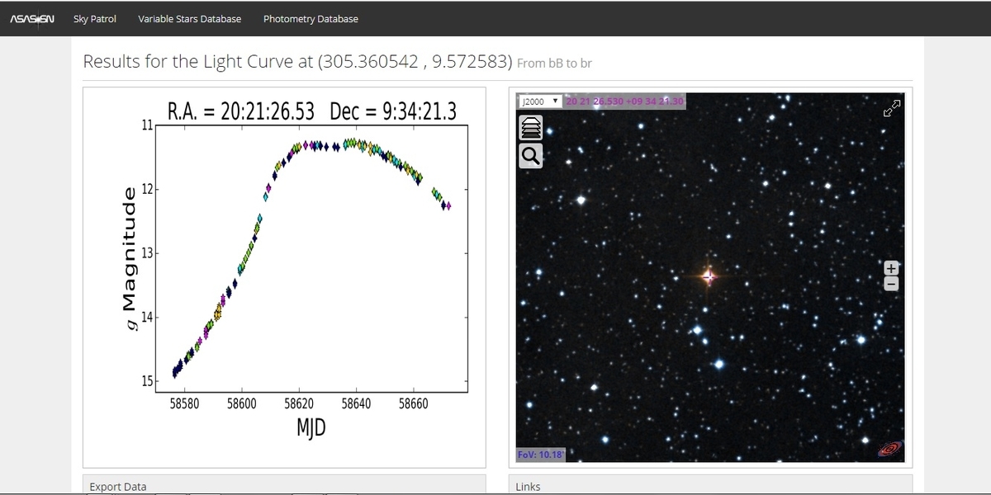The width and height of the screenshot is (991, 495).
Task: Zoom in with the plus button
Action: [x=891, y=268]
